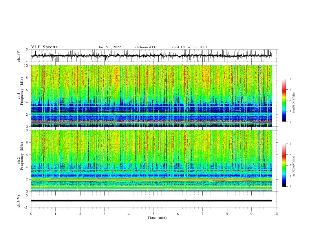Click the "ch.1(V)" axis label
Screen dimensions: 311x240
(x=19, y=56)
